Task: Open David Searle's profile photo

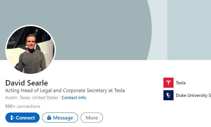Action: click(x=31, y=50)
